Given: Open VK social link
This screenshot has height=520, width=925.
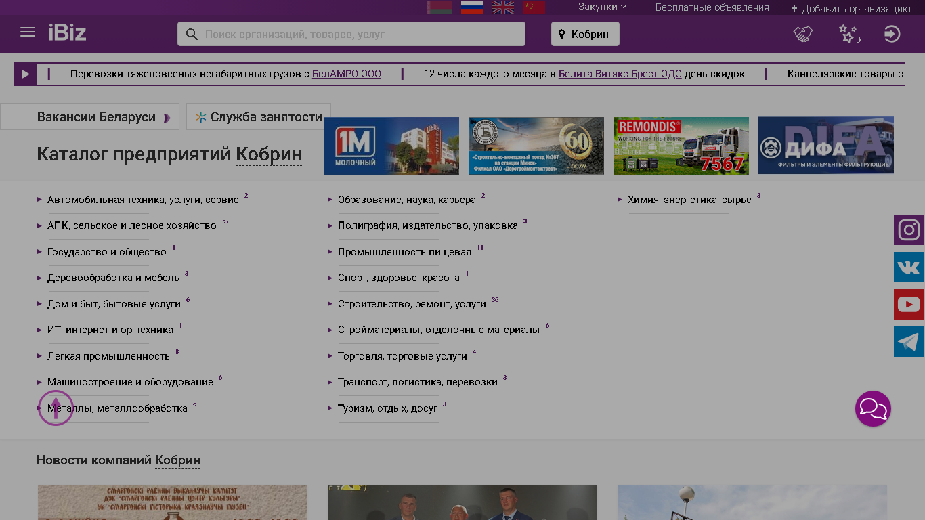Looking at the screenshot, I should 909,267.
